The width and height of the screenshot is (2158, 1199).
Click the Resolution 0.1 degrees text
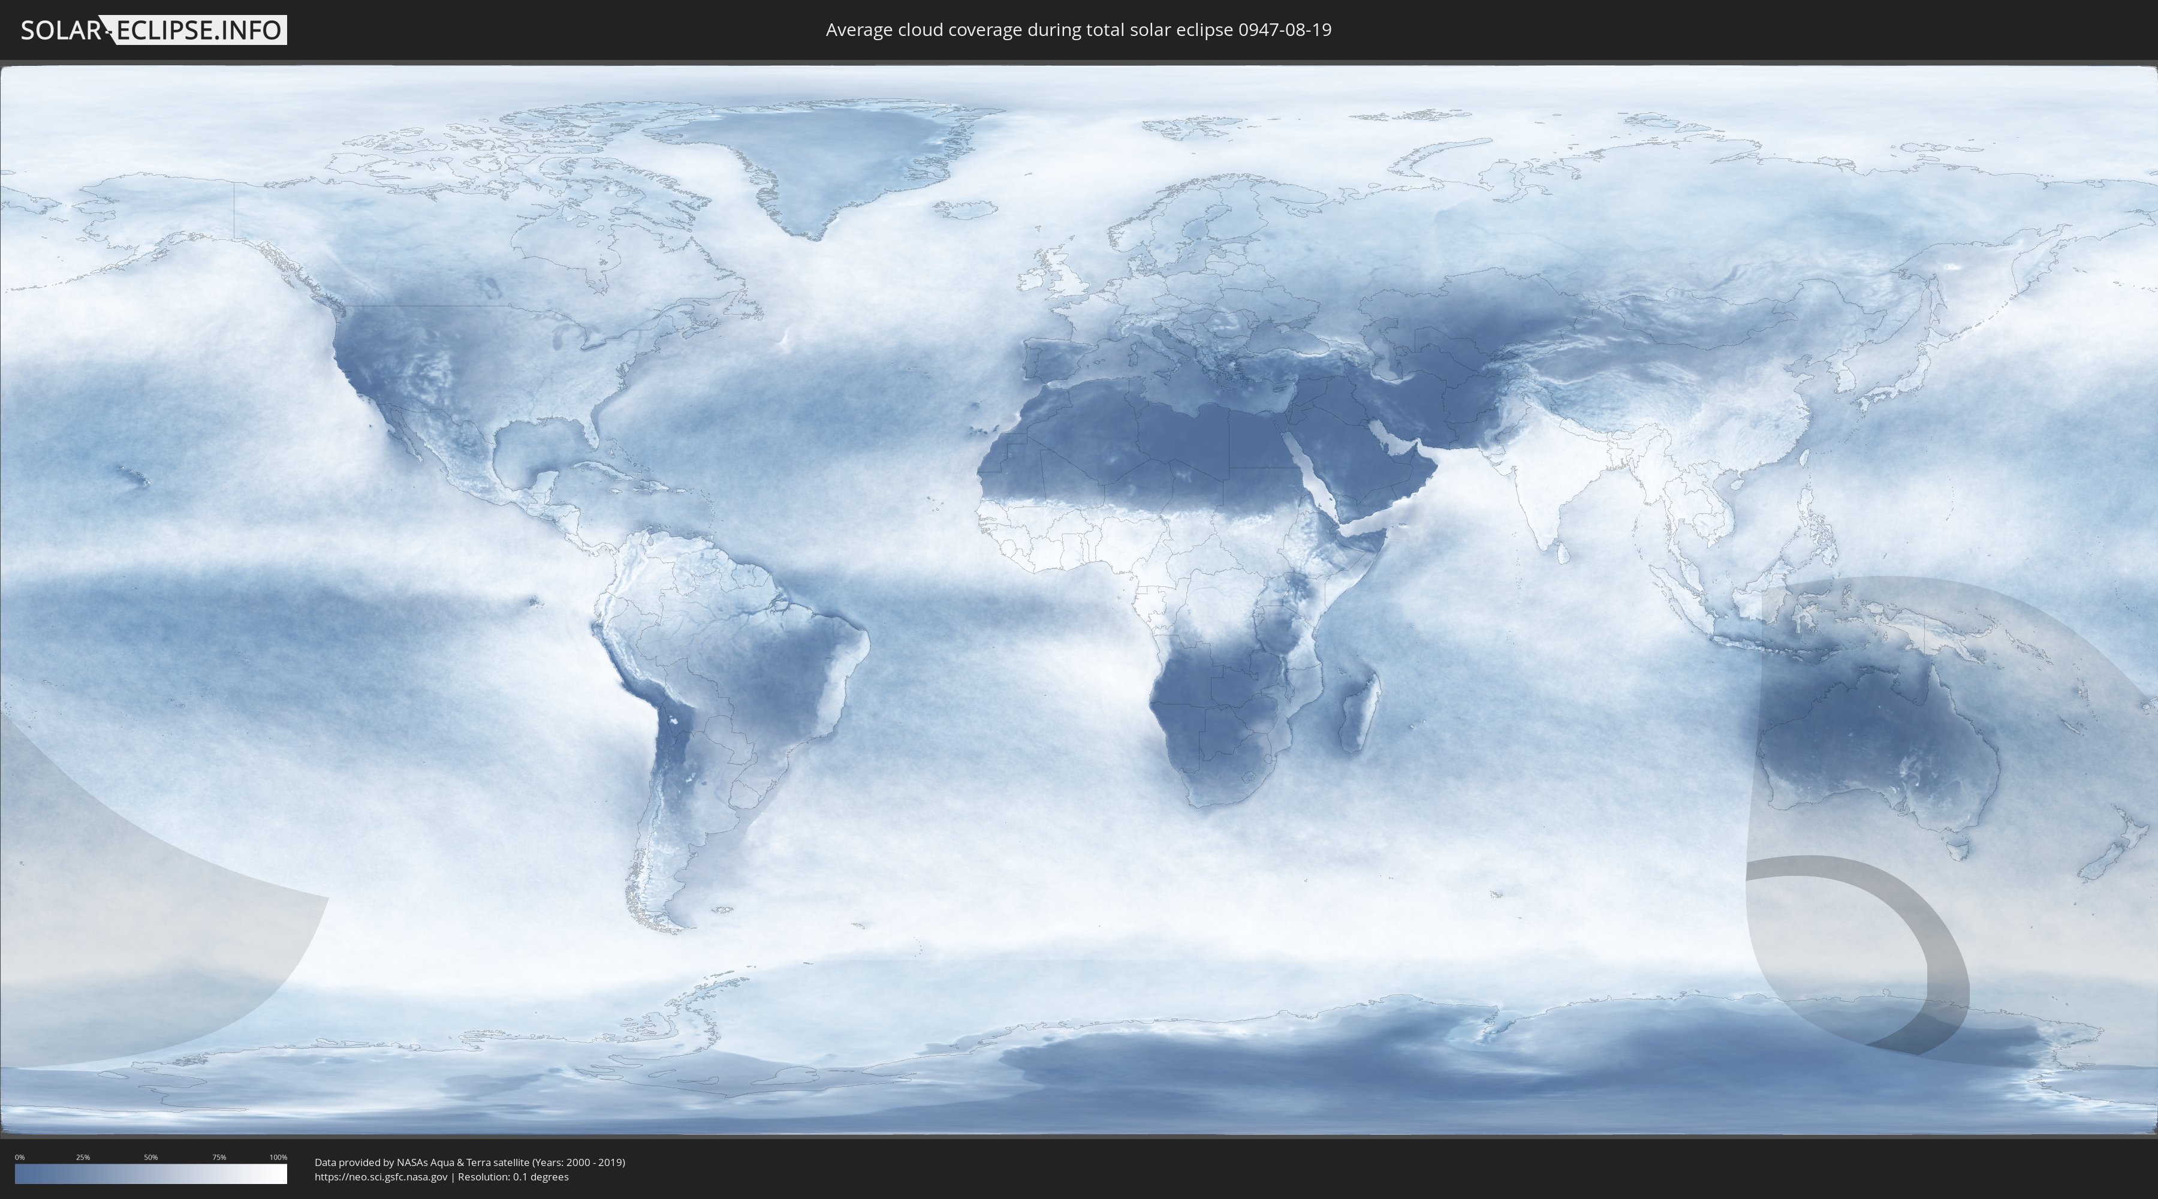coord(513,1176)
